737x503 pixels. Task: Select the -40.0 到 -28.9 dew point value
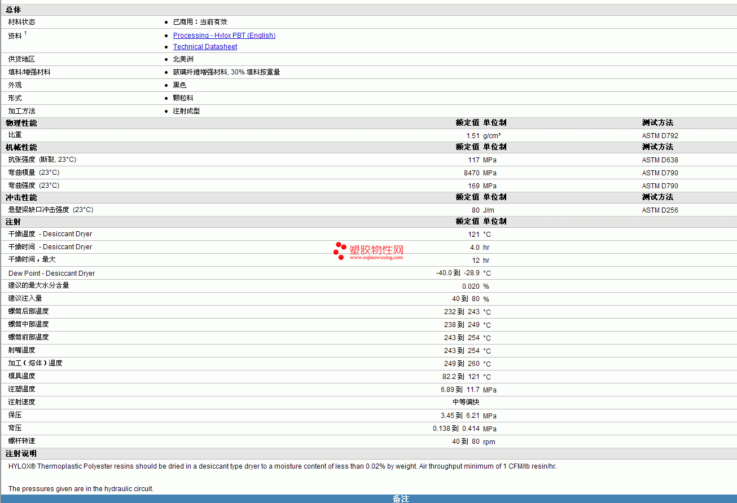458,273
